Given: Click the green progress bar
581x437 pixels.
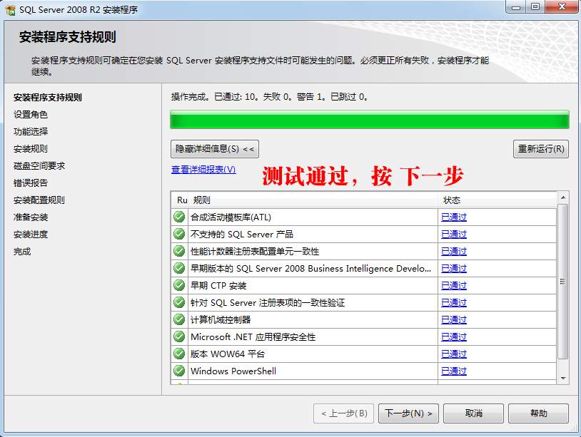Looking at the screenshot, I should [x=369, y=119].
